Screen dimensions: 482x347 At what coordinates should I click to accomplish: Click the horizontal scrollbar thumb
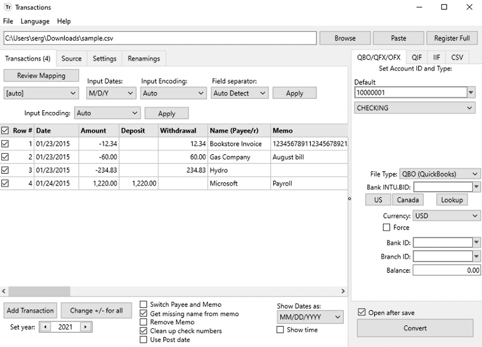(39, 291)
